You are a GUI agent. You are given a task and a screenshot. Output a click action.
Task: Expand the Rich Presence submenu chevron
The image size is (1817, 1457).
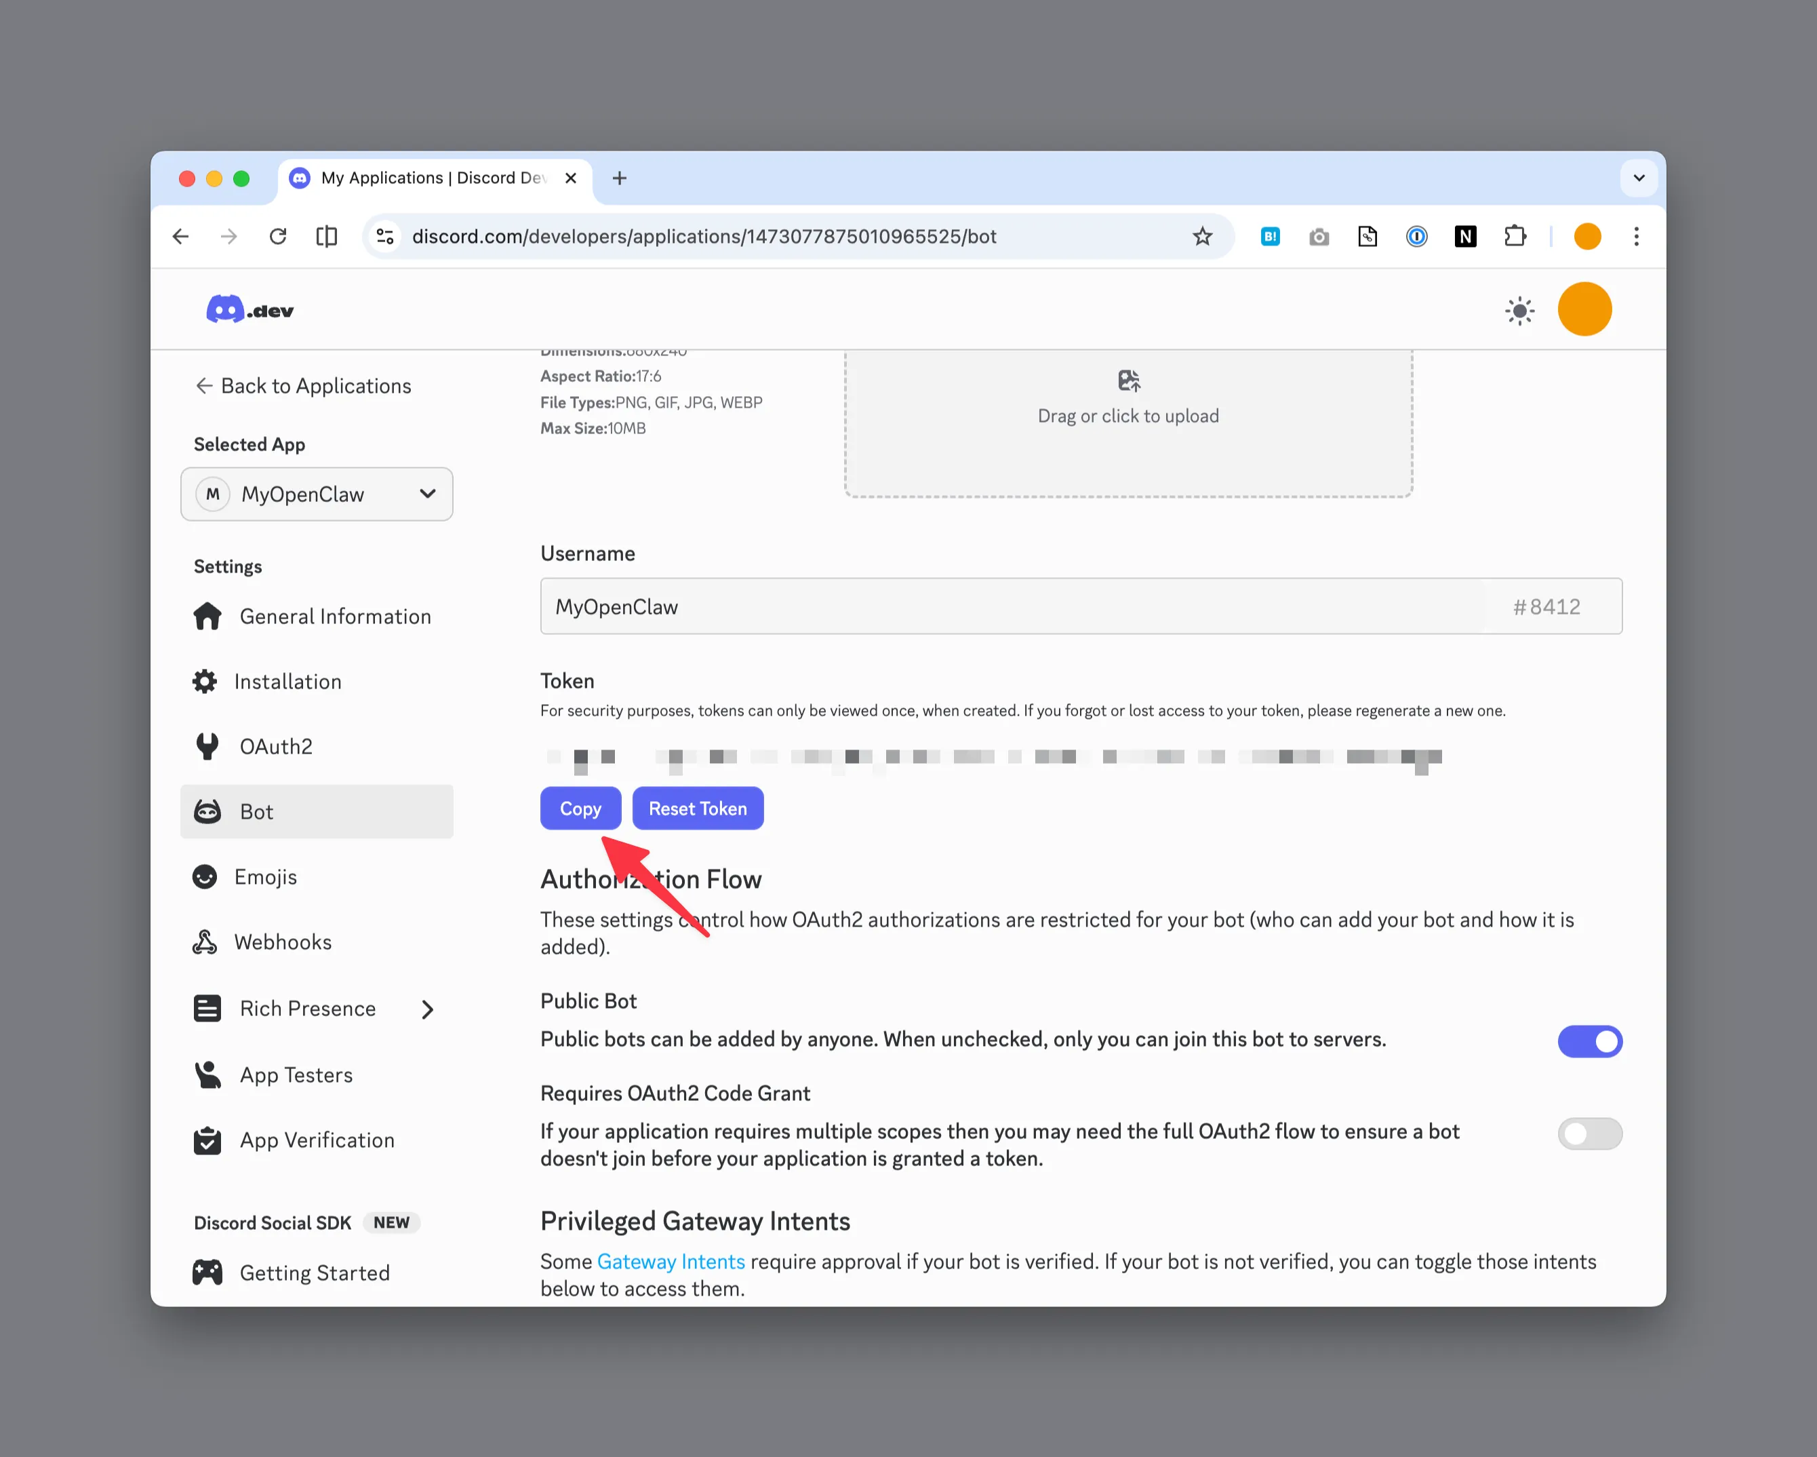click(x=427, y=1009)
